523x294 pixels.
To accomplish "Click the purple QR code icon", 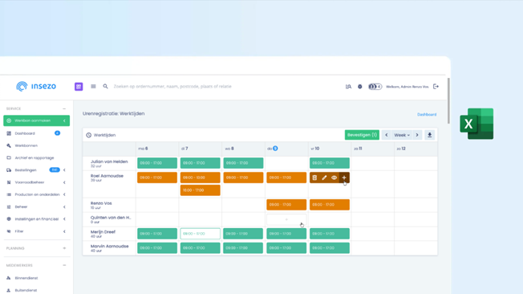I will click(x=79, y=87).
